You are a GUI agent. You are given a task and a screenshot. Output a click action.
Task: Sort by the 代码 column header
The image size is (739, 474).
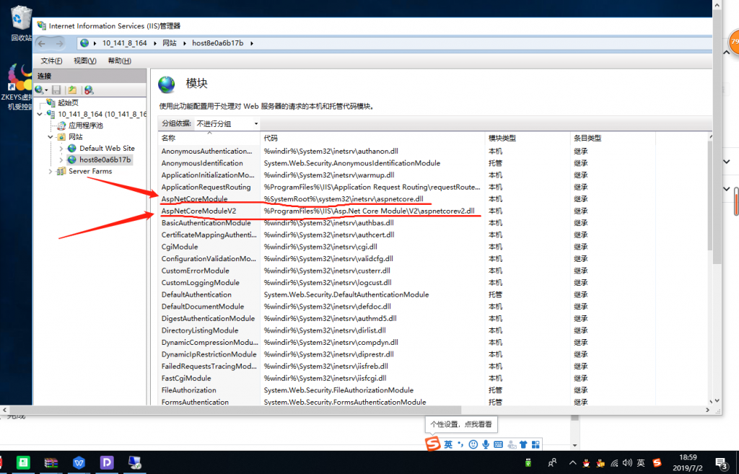pyautogui.click(x=373, y=138)
